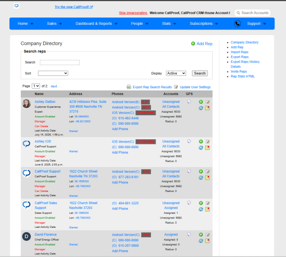Image resolution: width=286 pixels, height=257 pixels.
Task: Click the refresh icon in the Ashley IOS row
Action: coord(201,148)
